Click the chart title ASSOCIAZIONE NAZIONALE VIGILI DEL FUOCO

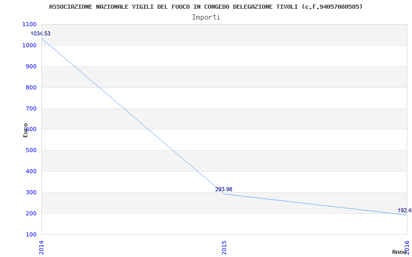pos(205,7)
